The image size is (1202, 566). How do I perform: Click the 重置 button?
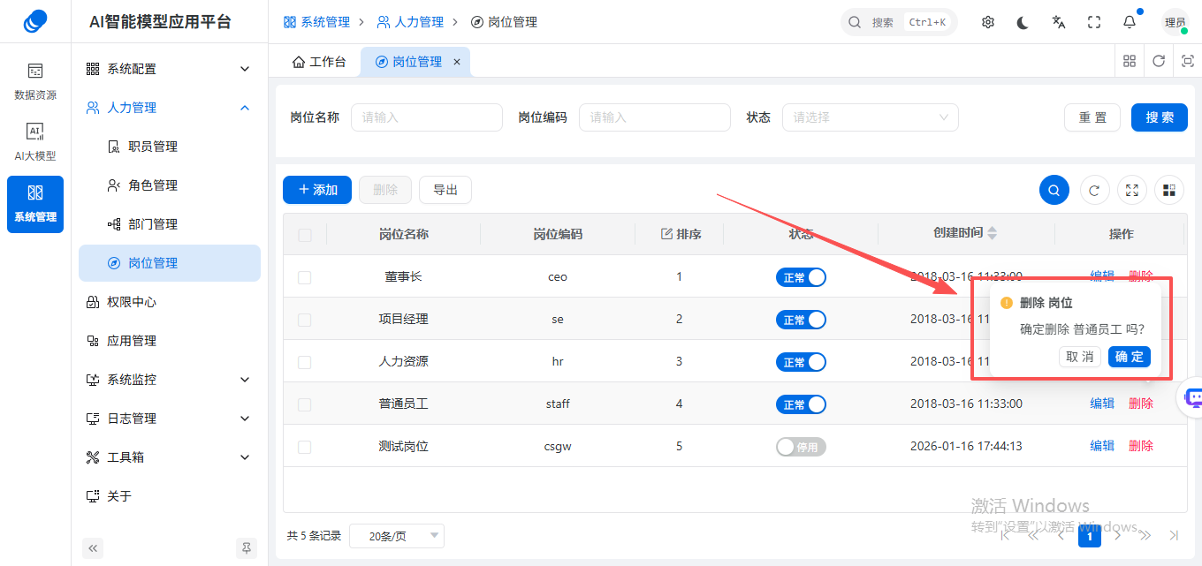click(x=1092, y=117)
